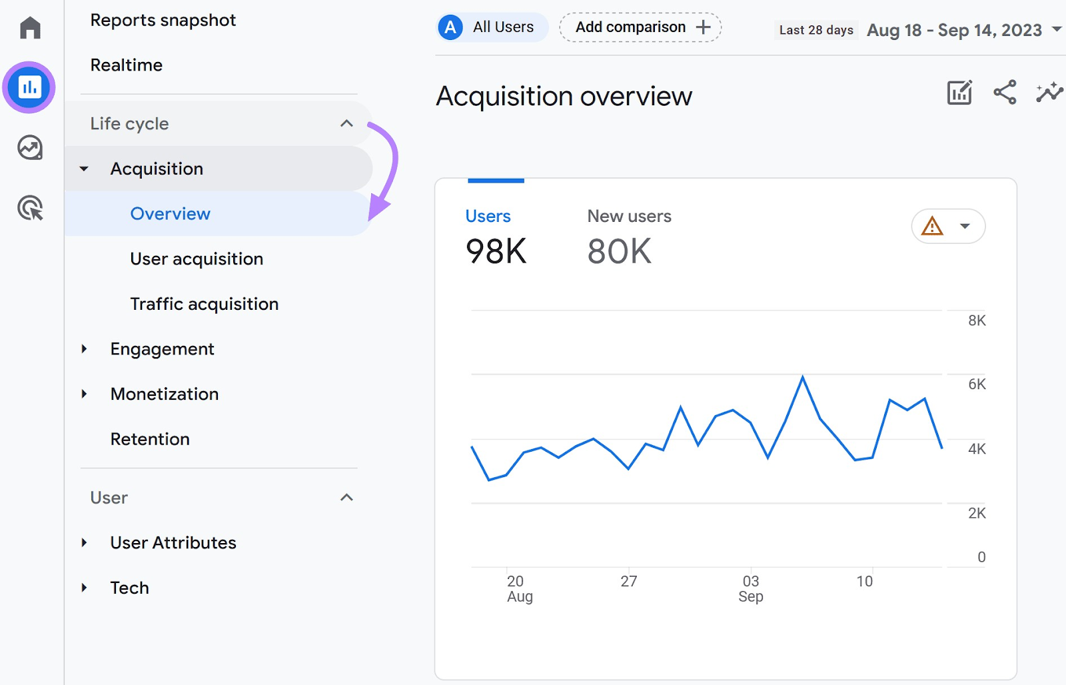Click Add comparison

pos(639,27)
